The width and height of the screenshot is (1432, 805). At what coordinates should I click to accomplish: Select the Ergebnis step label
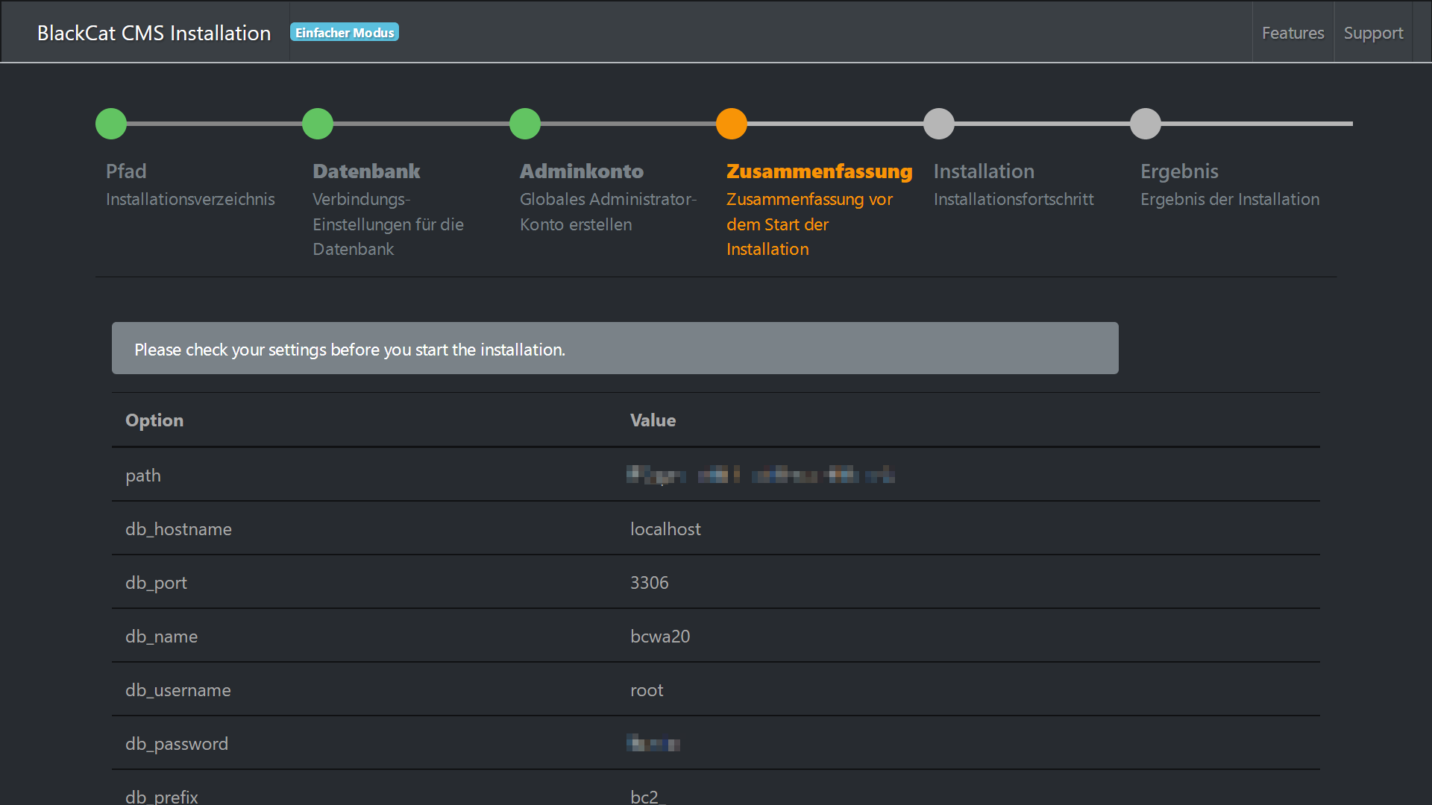pyautogui.click(x=1179, y=171)
